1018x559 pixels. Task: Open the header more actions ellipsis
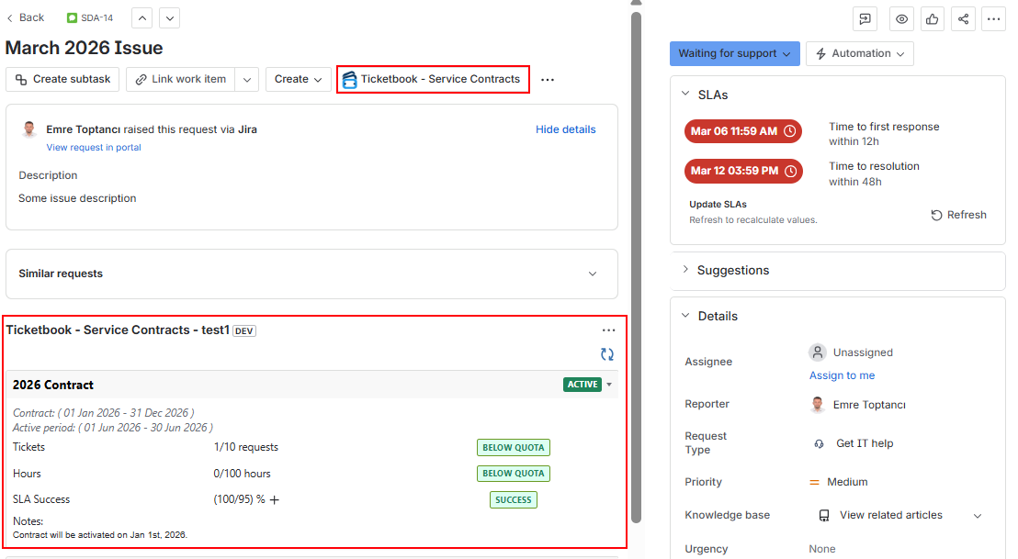click(994, 18)
